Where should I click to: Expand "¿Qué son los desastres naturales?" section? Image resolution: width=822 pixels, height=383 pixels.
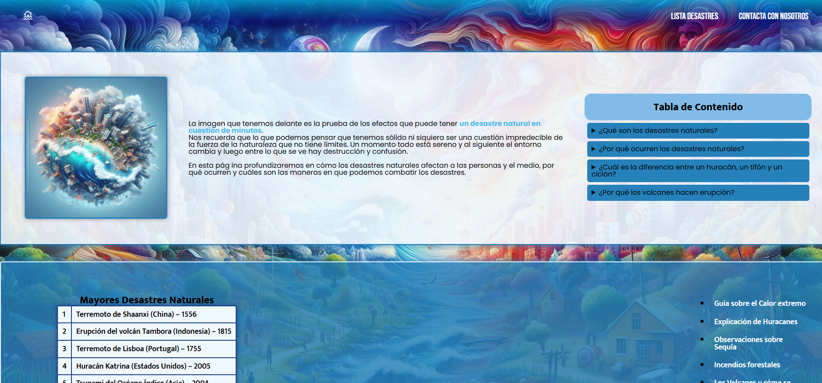658,131
